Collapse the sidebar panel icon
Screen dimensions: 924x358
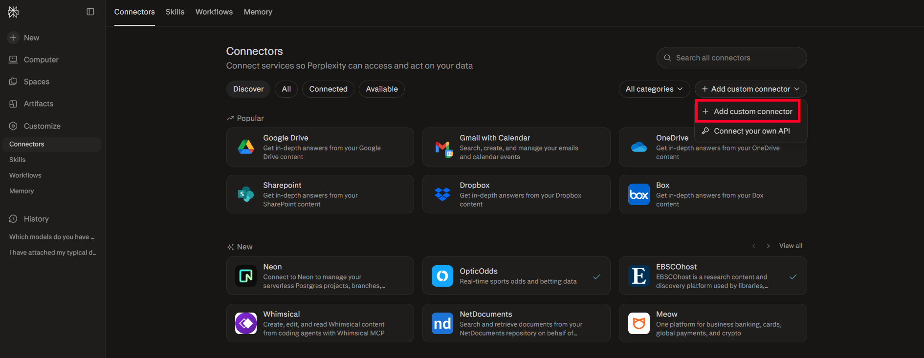click(90, 12)
